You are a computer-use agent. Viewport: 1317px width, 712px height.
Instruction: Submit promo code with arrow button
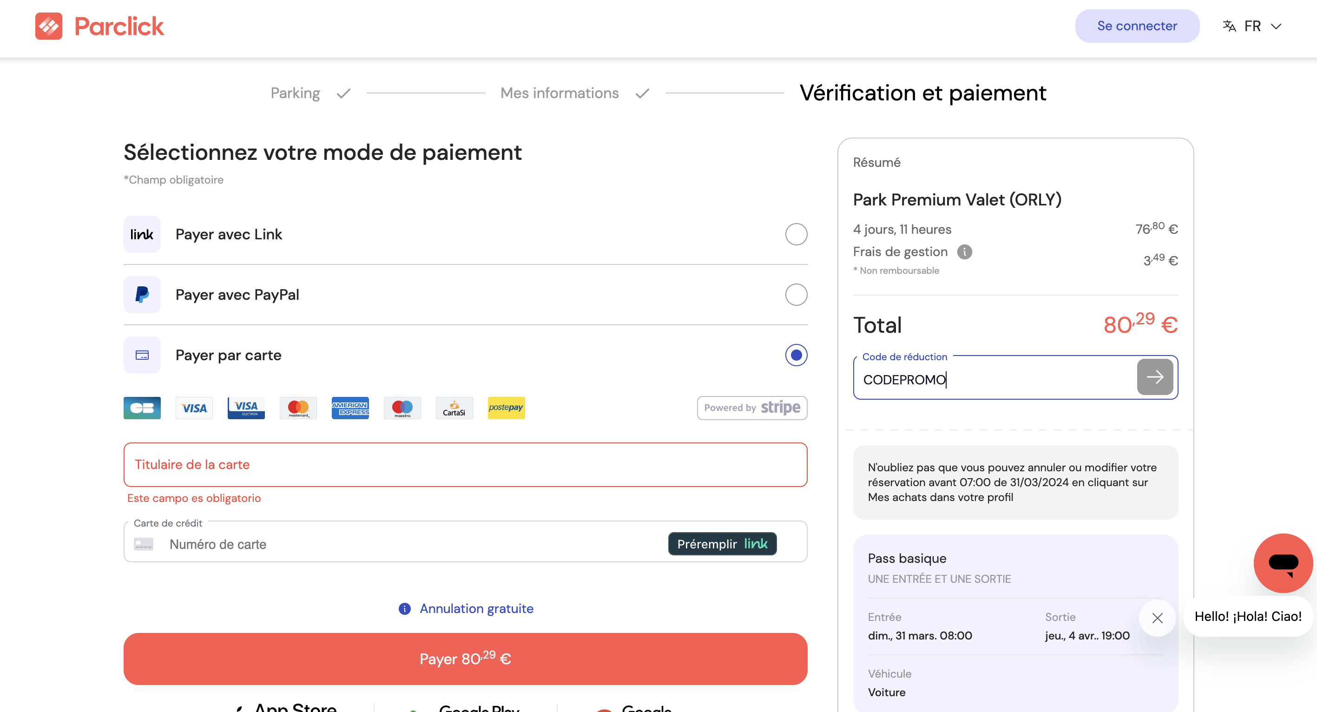1154,377
